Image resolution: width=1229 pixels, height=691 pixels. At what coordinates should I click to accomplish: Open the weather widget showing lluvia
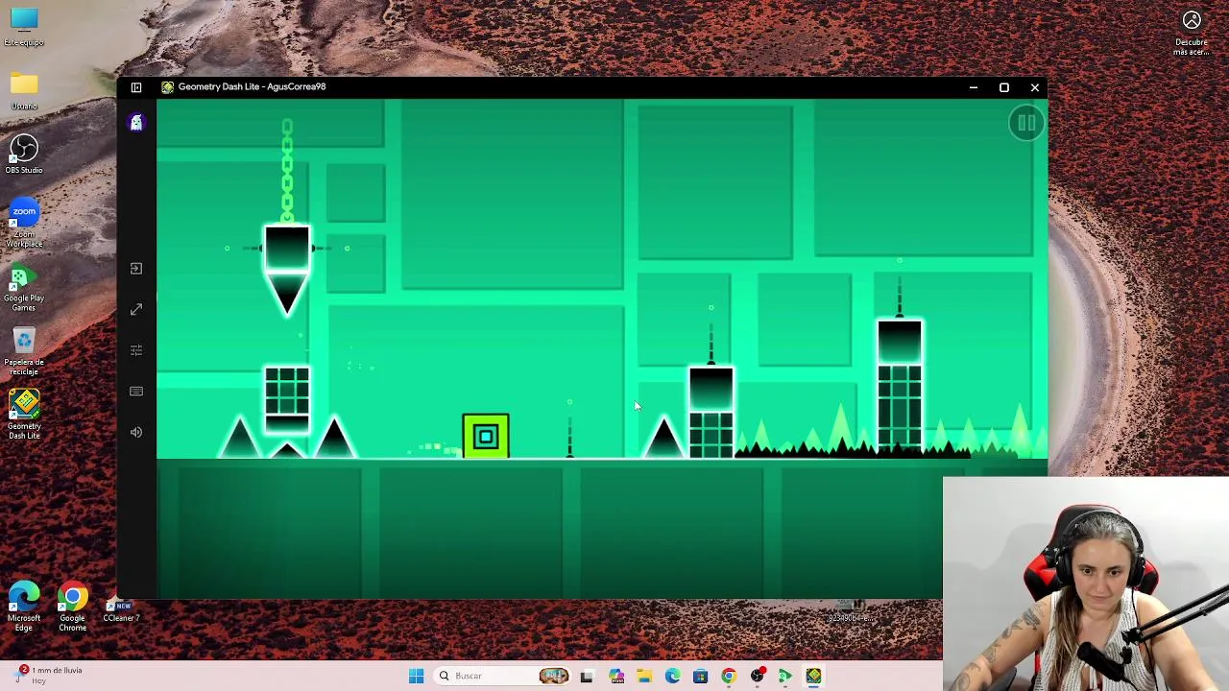[x=50, y=675]
